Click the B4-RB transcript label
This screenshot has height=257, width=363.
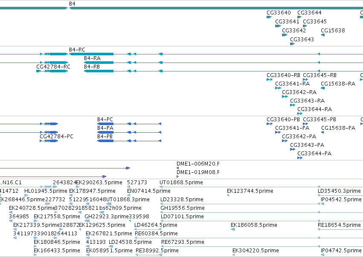coord(92,67)
